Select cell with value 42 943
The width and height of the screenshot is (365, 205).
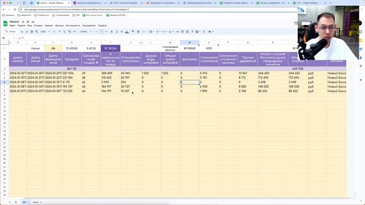click(131, 73)
